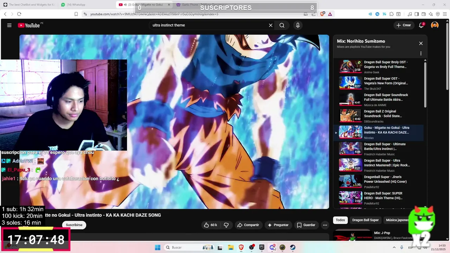This screenshot has height=253, width=450.
Task: Open the account avatar menu
Action: [435, 25]
